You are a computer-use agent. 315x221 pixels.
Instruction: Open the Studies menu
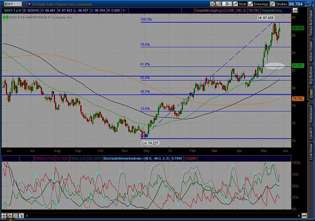279,4
